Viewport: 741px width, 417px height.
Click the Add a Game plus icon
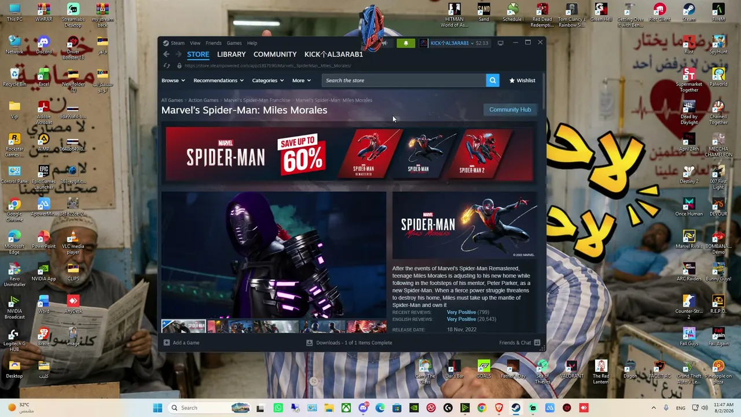[x=167, y=343]
